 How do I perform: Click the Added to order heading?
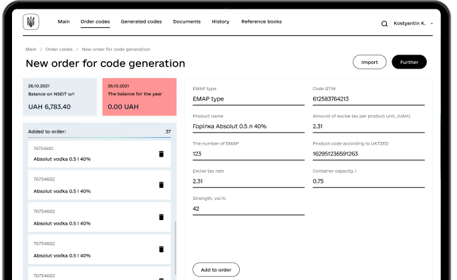pyautogui.click(x=47, y=131)
